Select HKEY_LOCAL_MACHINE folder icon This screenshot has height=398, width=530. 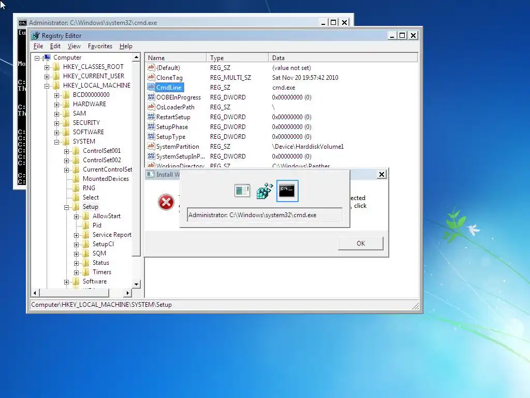click(x=56, y=86)
